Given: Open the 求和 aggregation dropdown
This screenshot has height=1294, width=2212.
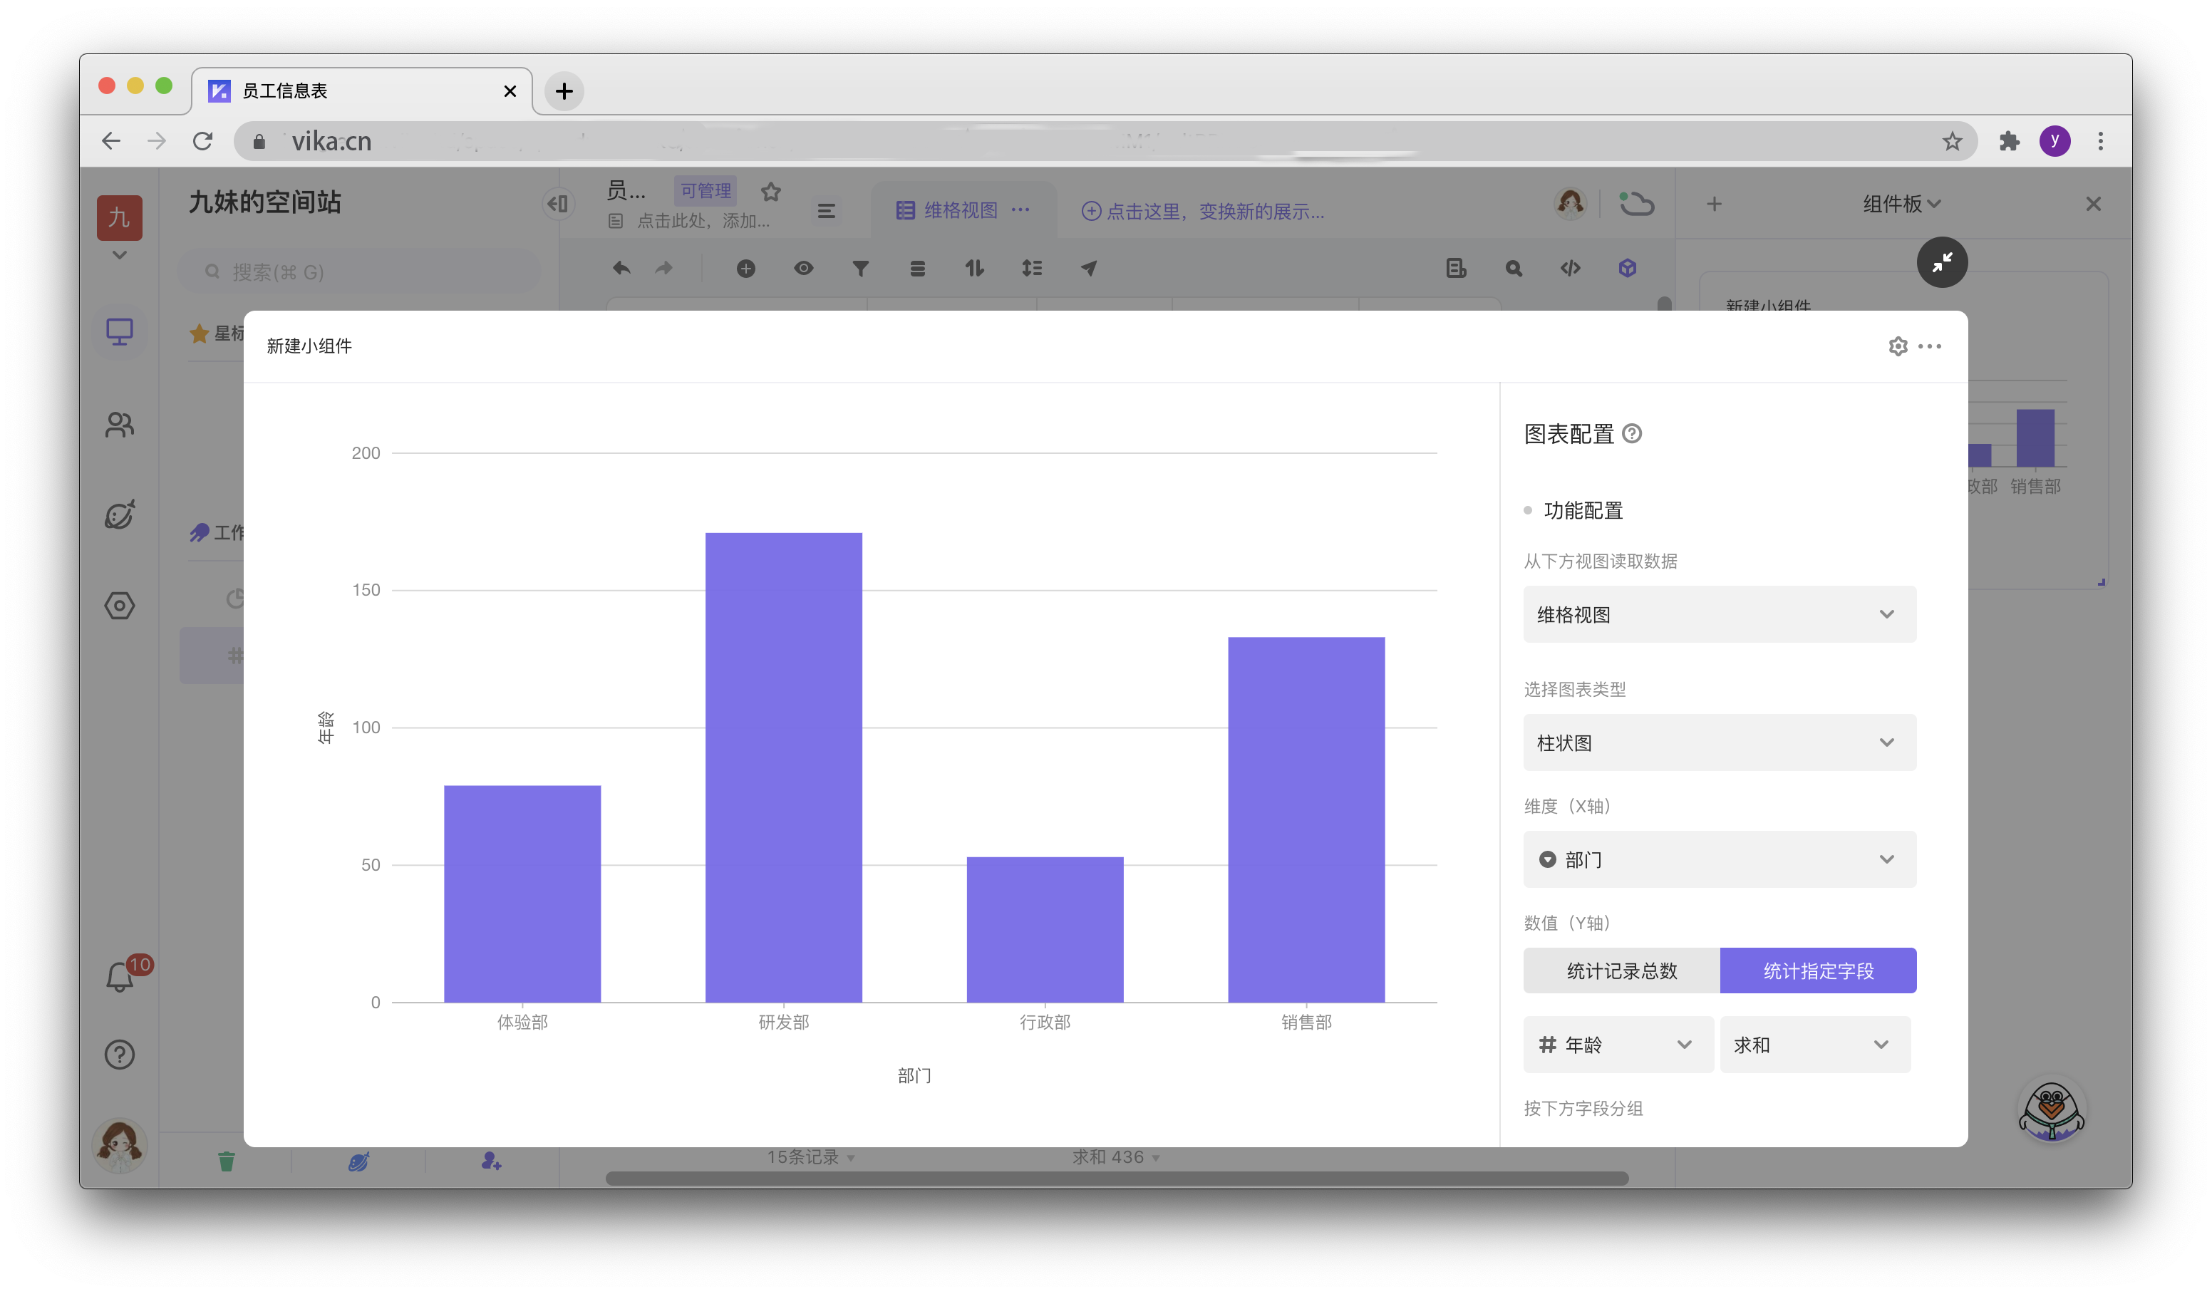Looking at the screenshot, I should (1814, 1045).
